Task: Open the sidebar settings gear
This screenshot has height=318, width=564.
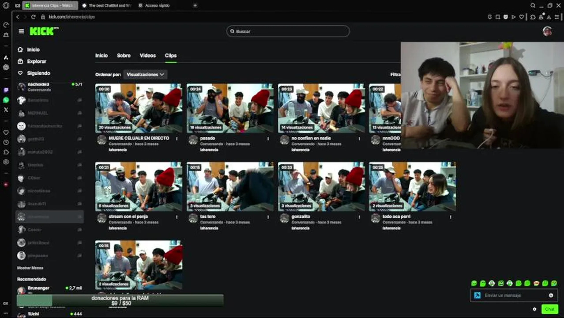Action: click(x=6, y=162)
